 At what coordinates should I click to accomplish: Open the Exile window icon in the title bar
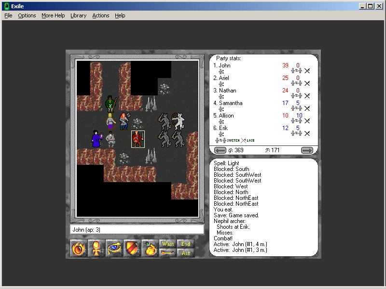click(x=7, y=6)
